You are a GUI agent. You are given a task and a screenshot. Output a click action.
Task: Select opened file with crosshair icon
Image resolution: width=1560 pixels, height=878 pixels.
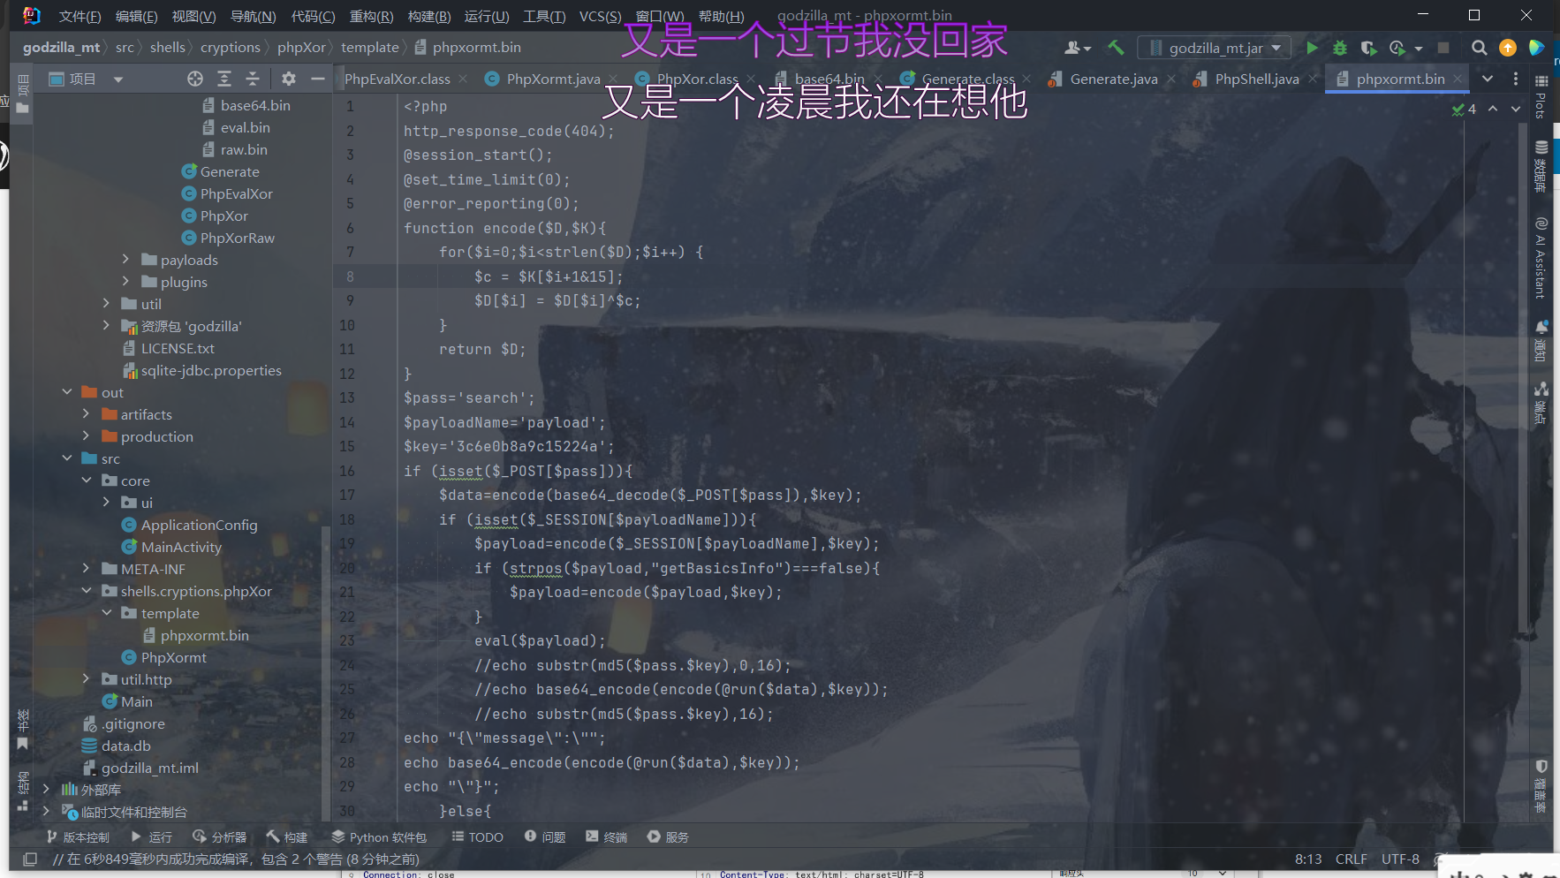195,79
